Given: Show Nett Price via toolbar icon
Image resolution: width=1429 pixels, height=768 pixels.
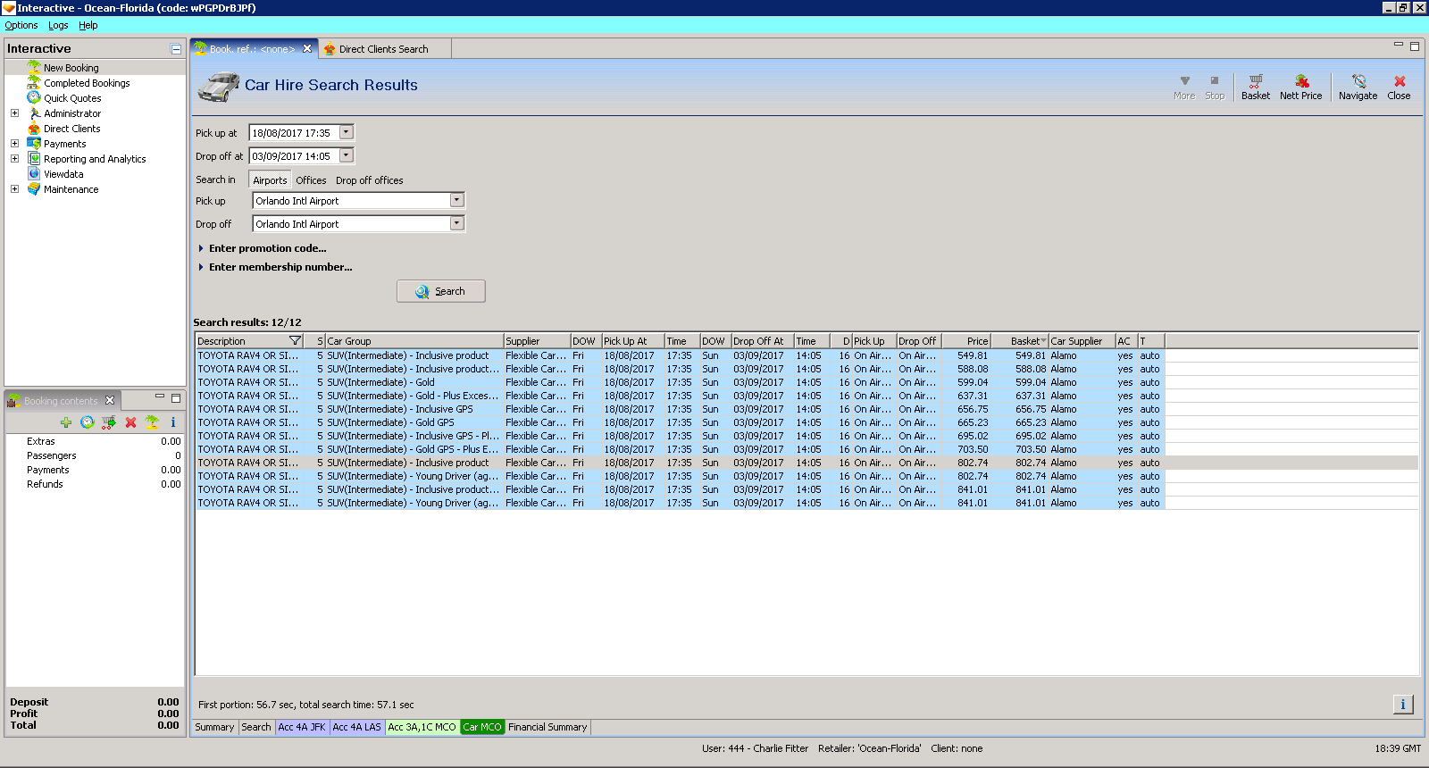Looking at the screenshot, I should tap(1301, 87).
